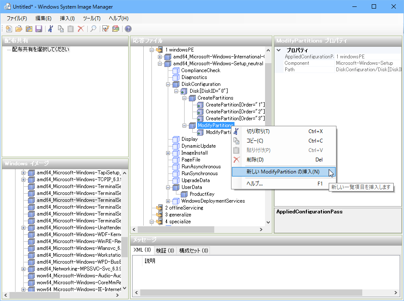Select the 配布共有を選択してください item
Image resolution: width=404 pixels, height=301 pixels.
click(41, 49)
